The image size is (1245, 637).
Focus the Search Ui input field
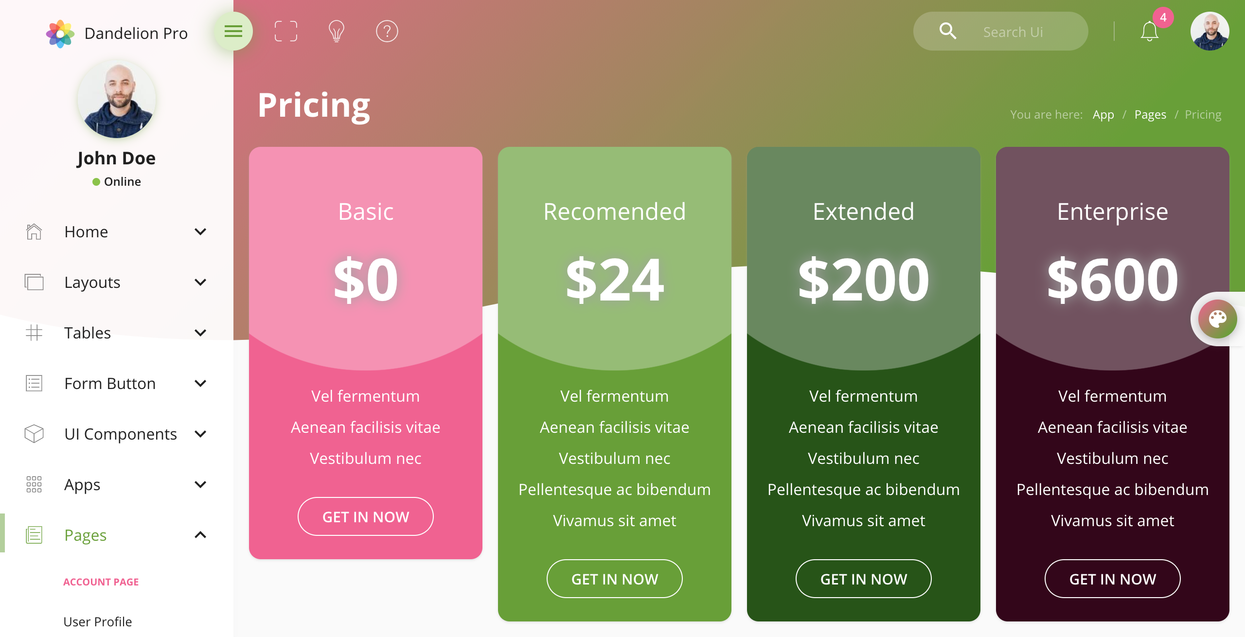(1014, 32)
